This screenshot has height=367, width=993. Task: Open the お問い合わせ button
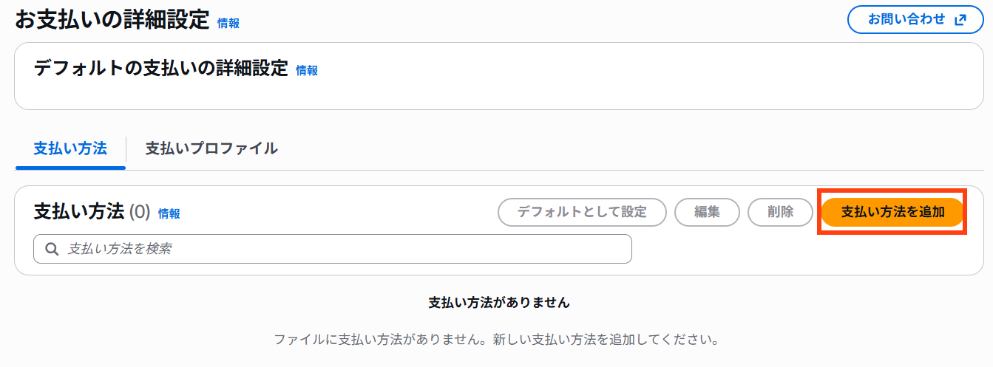(915, 20)
